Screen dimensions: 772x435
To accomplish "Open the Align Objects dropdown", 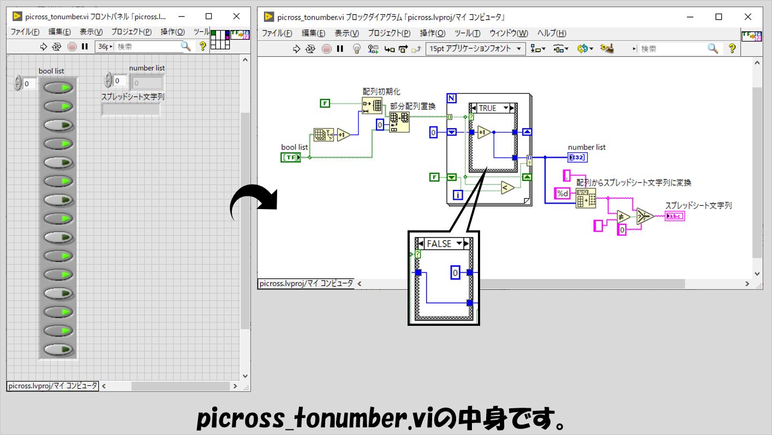I will click(538, 49).
